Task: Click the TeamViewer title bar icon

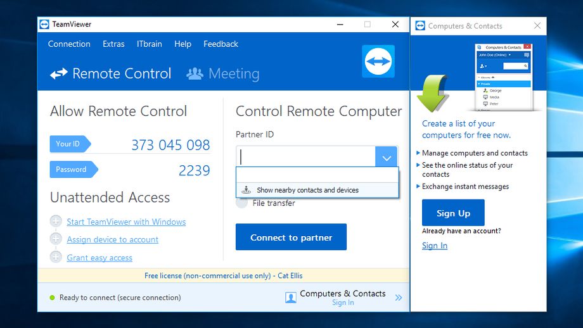Action: pos(44,25)
